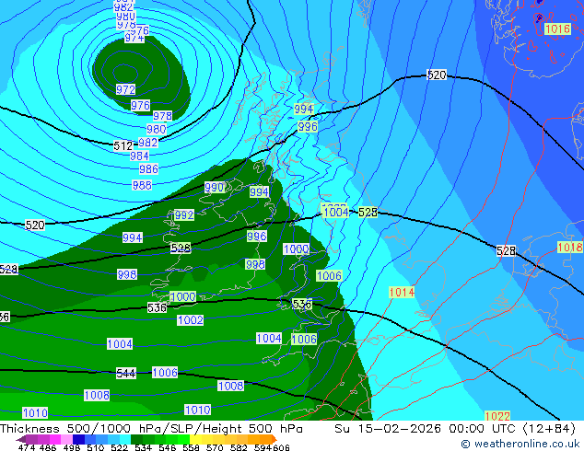
Task: Click the 986 pressure label
Action: (x=148, y=169)
